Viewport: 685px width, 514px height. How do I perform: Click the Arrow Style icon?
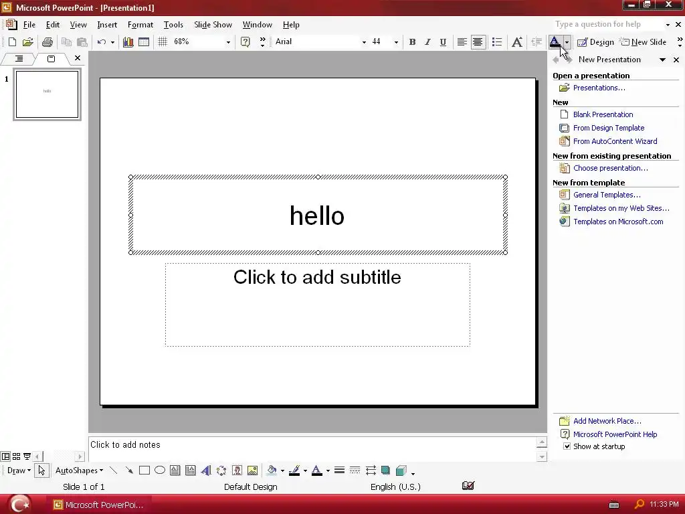[371, 470]
